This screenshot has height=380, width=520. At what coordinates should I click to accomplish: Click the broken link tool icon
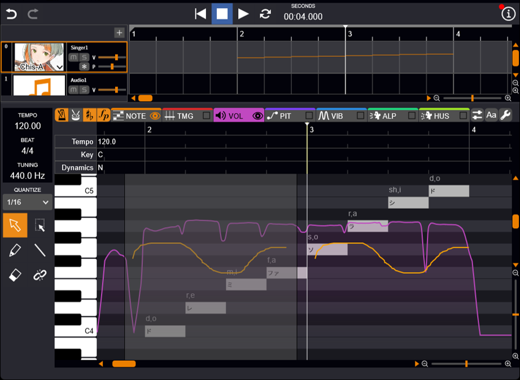40,275
